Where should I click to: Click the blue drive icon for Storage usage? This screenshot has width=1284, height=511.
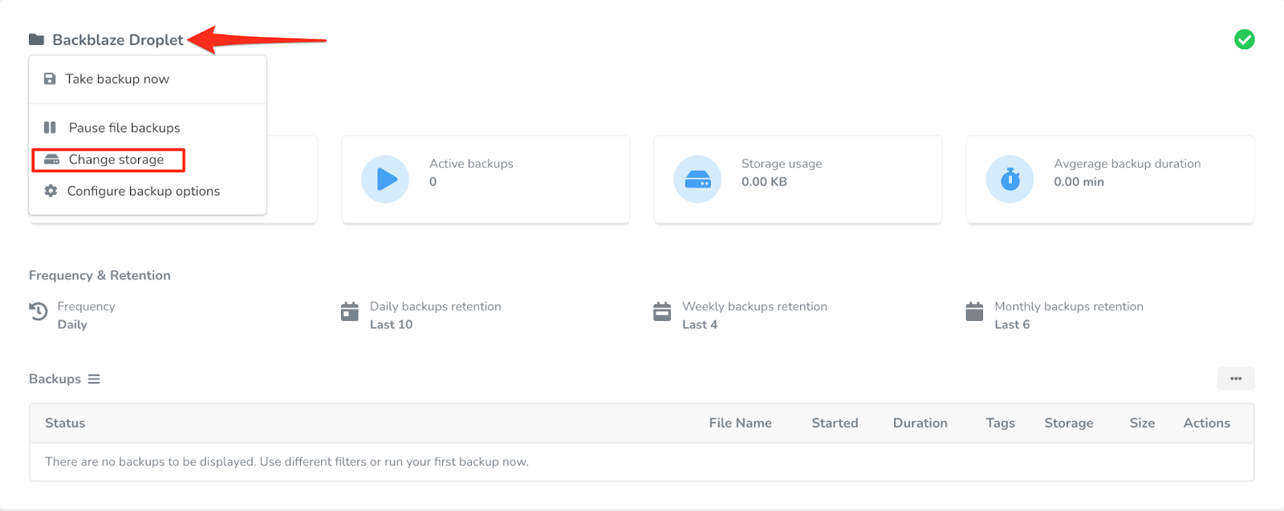click(x=697, y=179)
